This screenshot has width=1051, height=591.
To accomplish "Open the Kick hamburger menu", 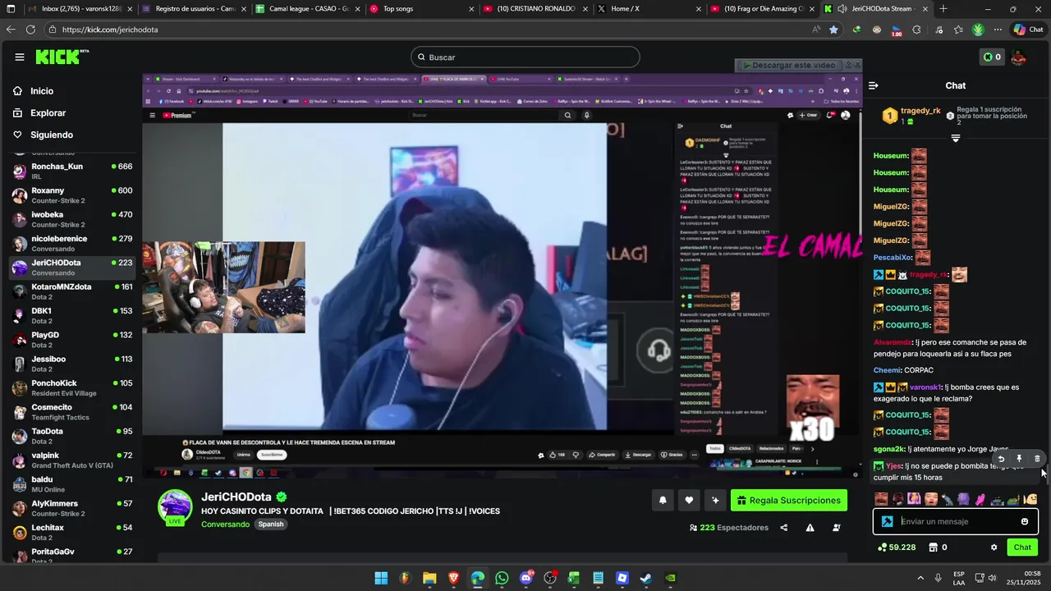I will [x=20, y=57].
